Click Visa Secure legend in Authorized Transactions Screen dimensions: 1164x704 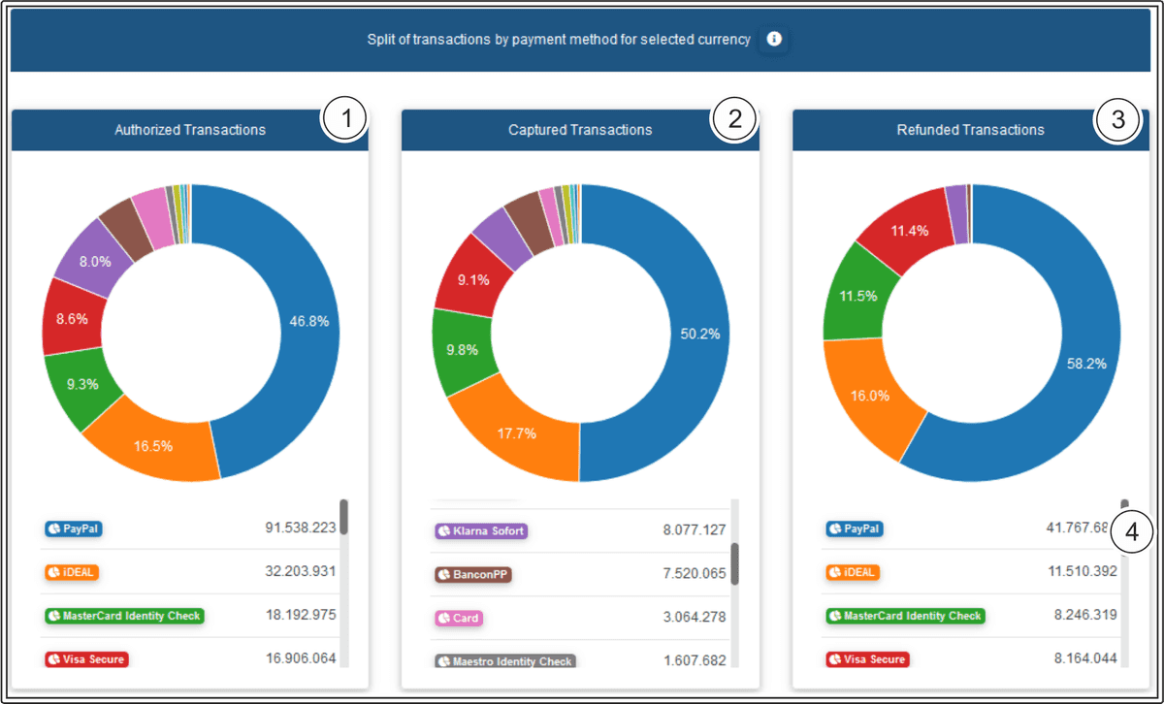click(86, 659)
